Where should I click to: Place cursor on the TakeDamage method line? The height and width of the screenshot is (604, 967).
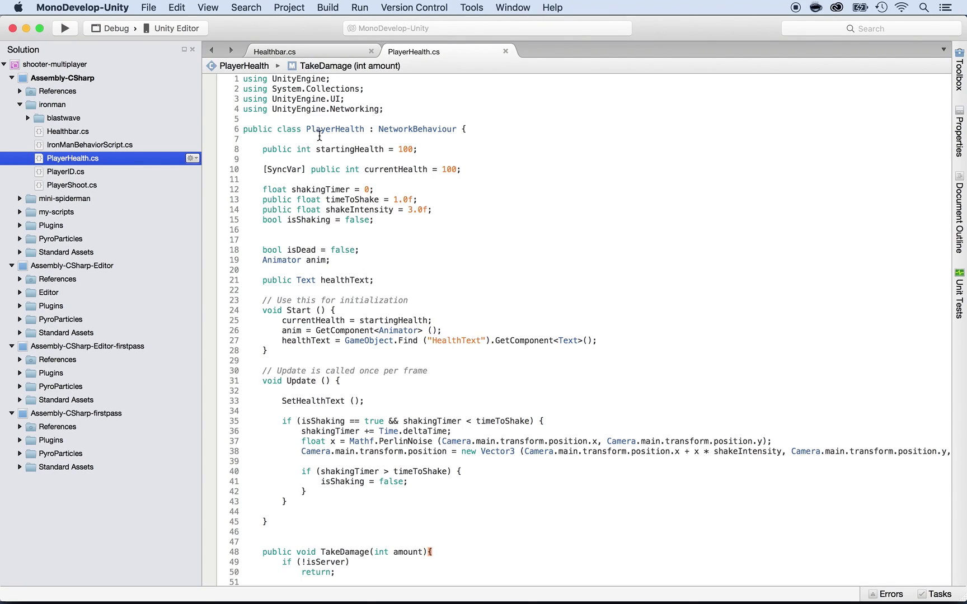[347, 552]
